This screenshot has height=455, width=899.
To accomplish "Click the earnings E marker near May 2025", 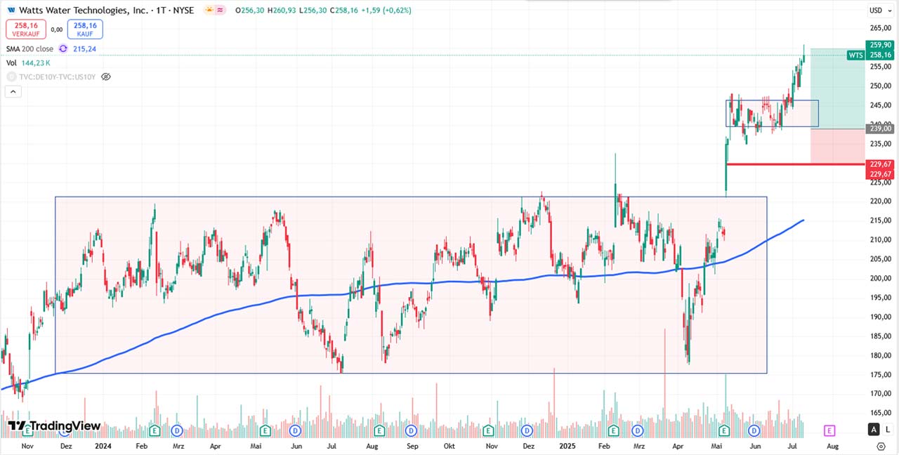I will point(724,430).
